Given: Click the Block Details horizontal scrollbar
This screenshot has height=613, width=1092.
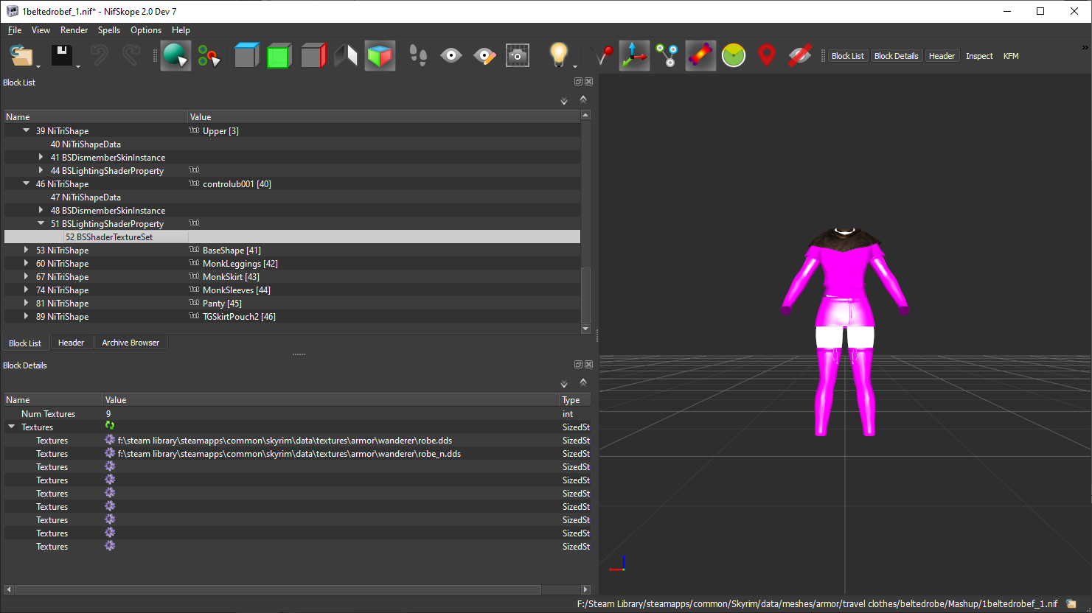Looking at the screenshot, I should 298,589.
